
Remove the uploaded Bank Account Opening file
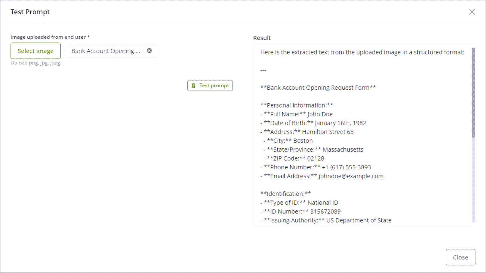pyautogui.click(x=149, y=51)
